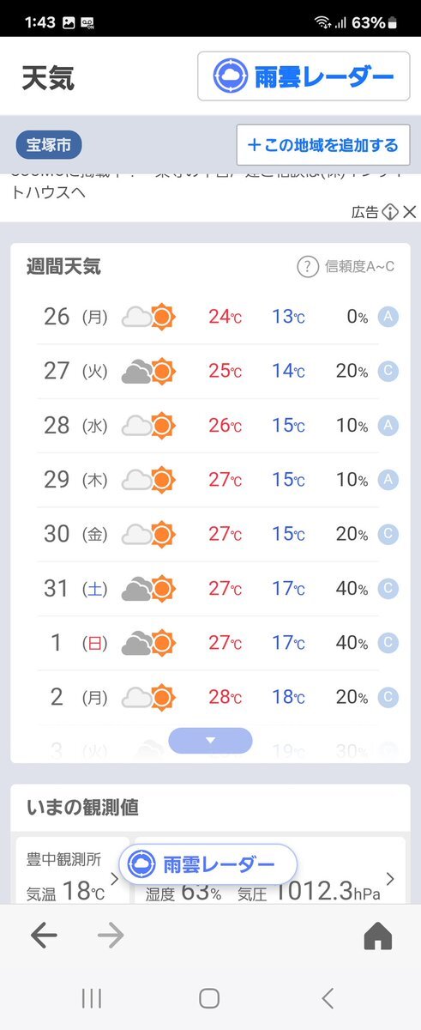The image size is (421, 1030).
Task: Select the reliability C badge for day 31
Action: pos(388,589)
